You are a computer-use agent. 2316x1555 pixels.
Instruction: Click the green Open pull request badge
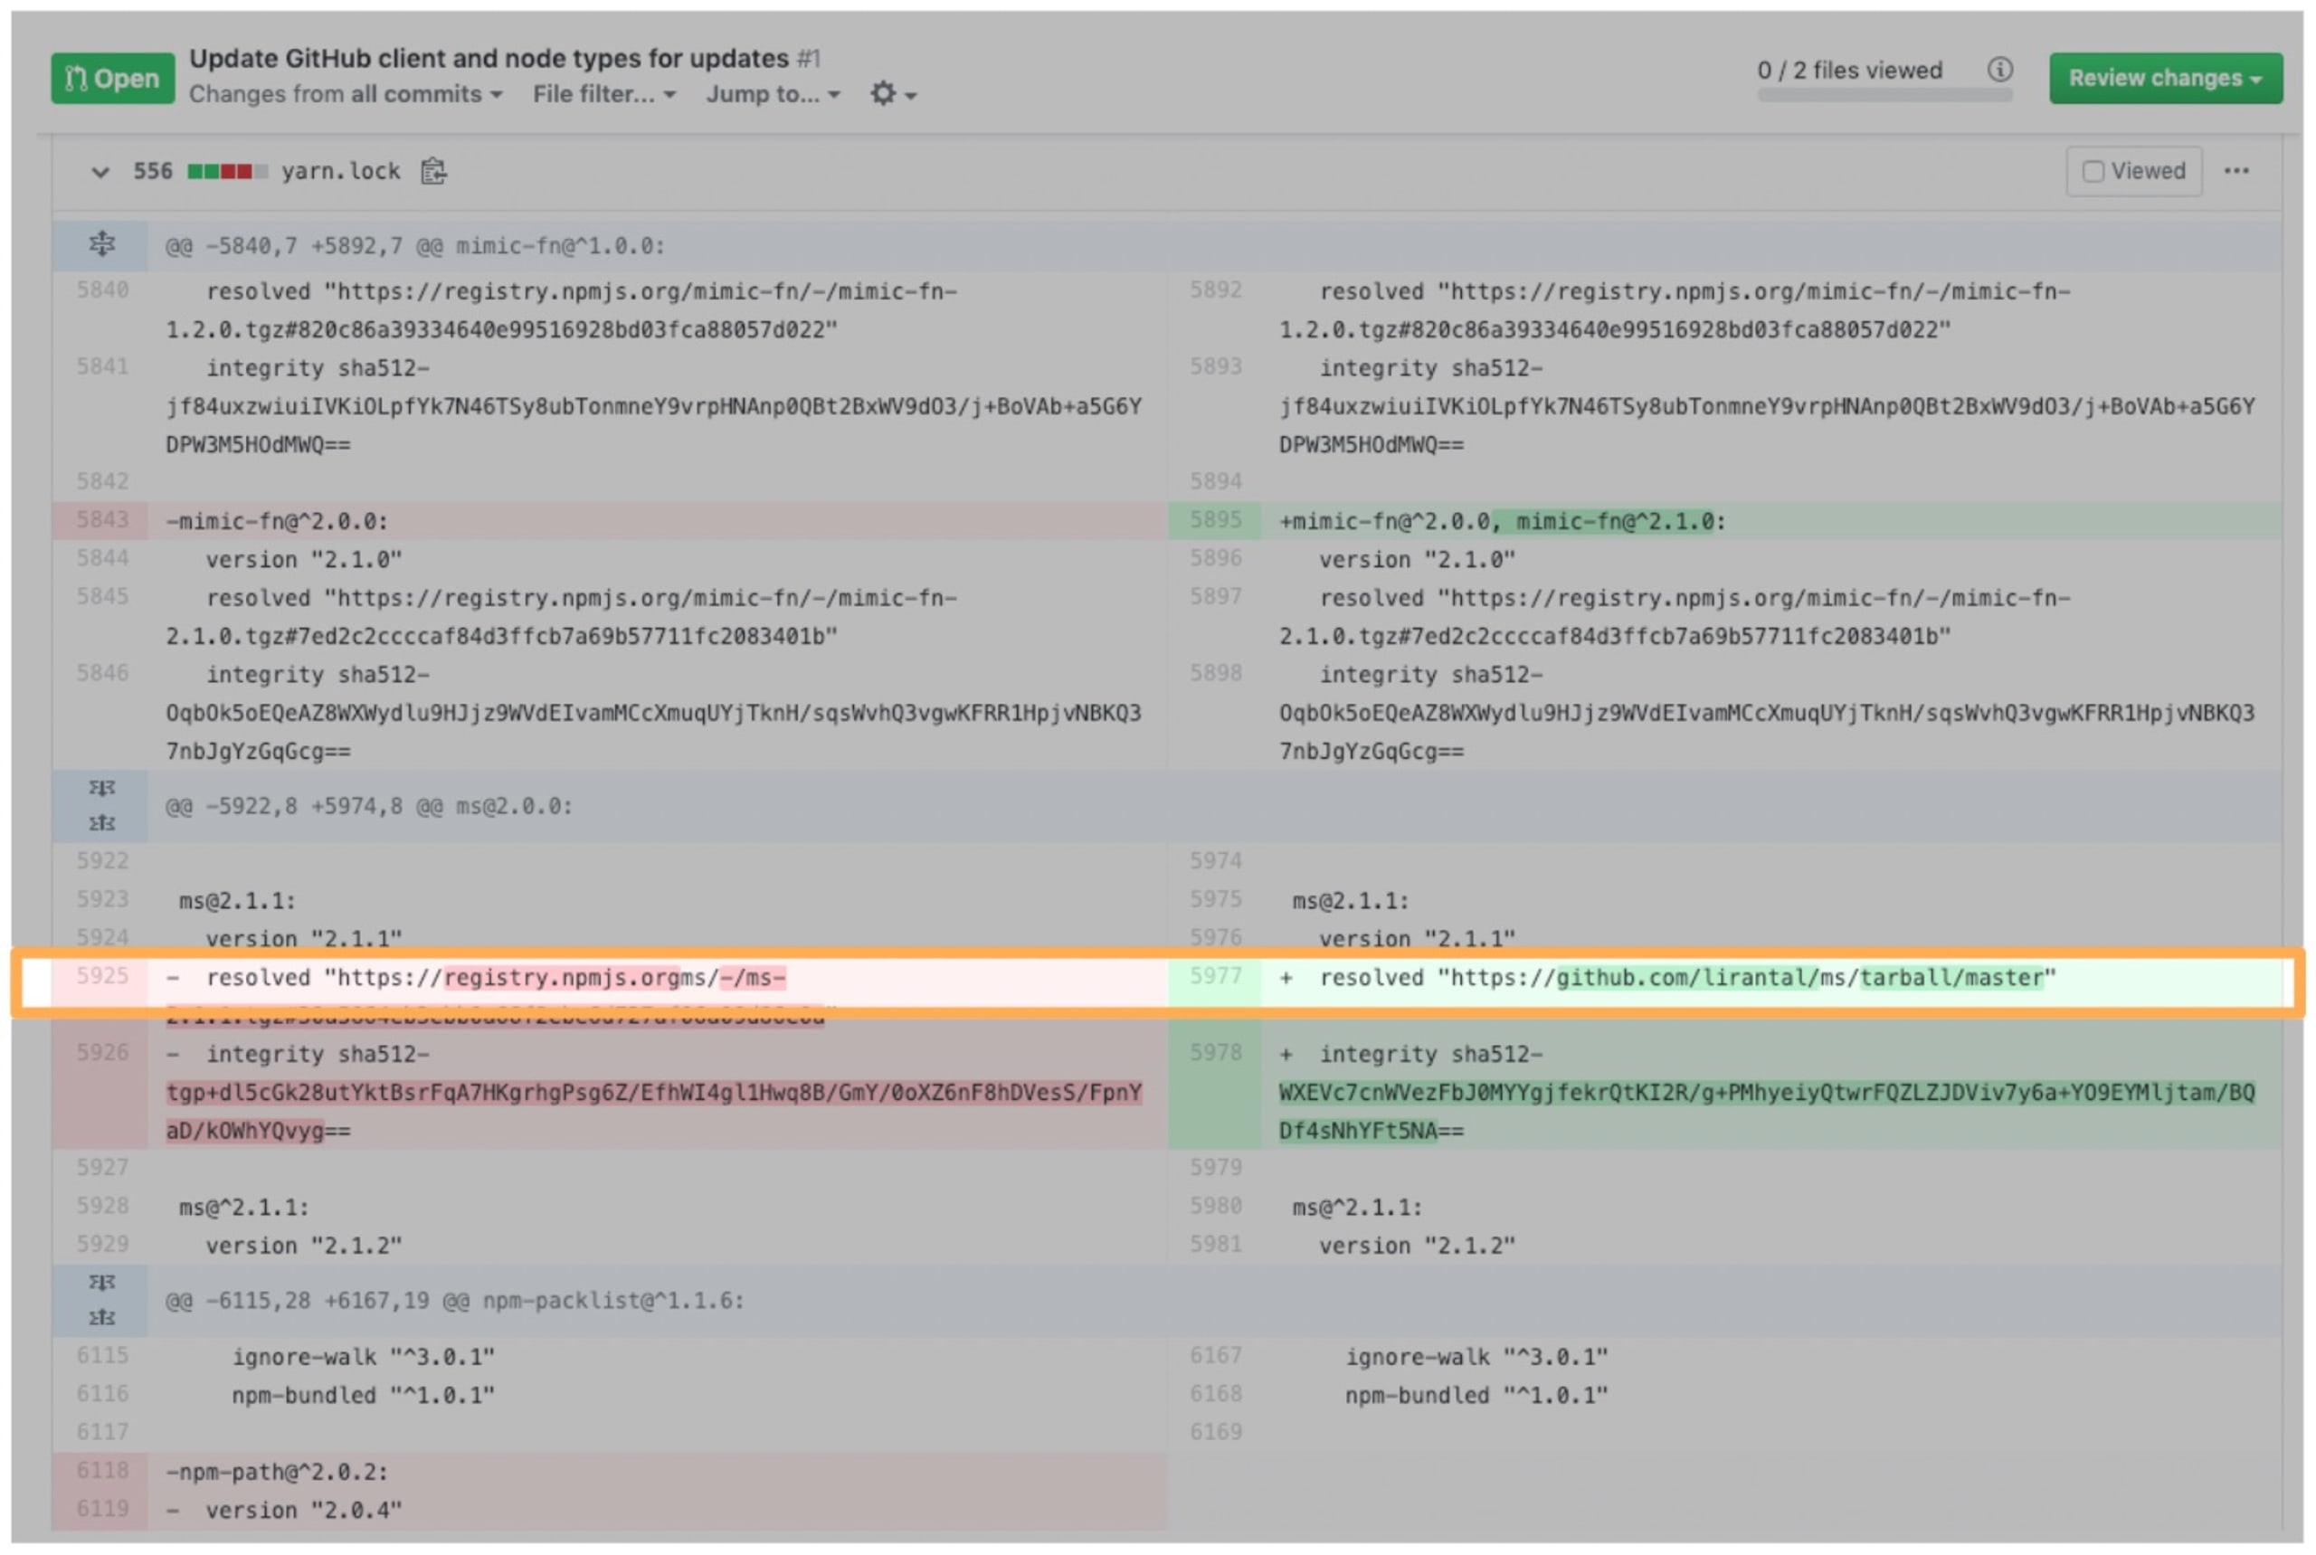[112, 79]
